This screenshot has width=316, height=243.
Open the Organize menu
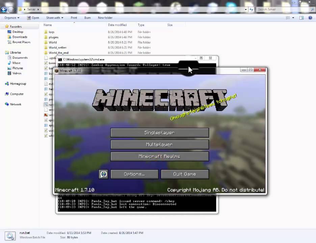12,18
